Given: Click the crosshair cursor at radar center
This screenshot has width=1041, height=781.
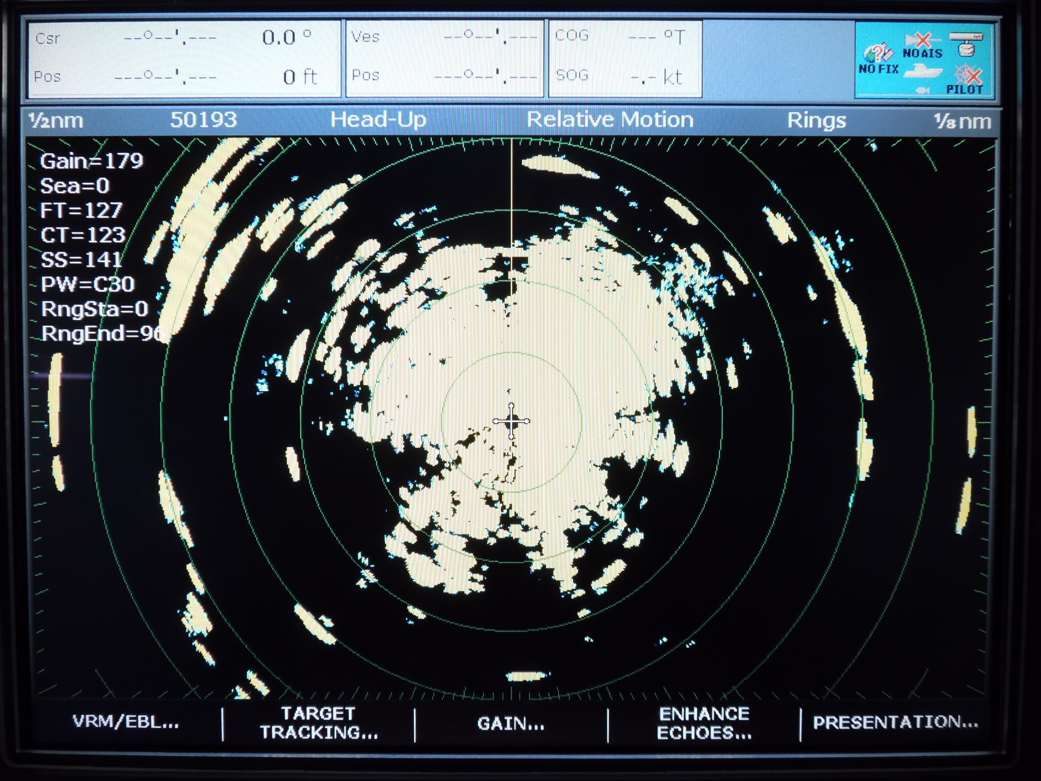Looking at the screenshot, I should [x=511, y=421].
